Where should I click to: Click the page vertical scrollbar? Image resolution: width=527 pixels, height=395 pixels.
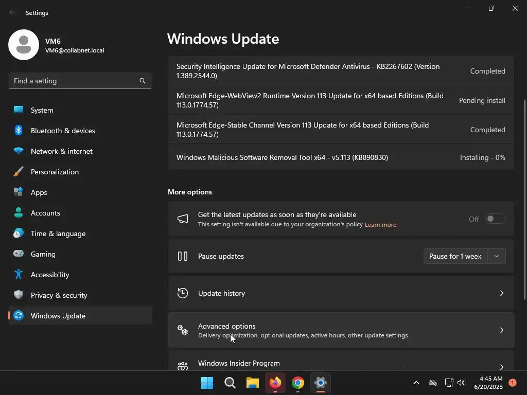tap(525, 200)
